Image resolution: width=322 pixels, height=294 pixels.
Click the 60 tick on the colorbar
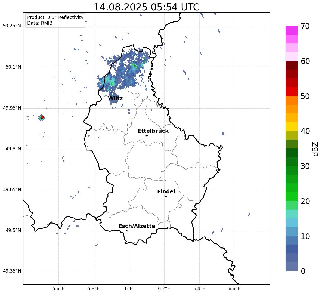tap(305, 61)
